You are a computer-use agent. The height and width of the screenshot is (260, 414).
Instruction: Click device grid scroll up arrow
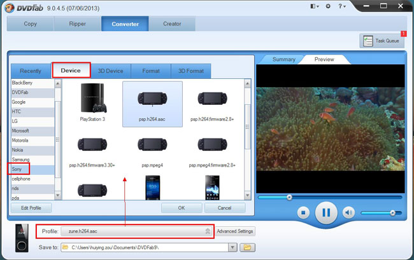pos(247,84)
